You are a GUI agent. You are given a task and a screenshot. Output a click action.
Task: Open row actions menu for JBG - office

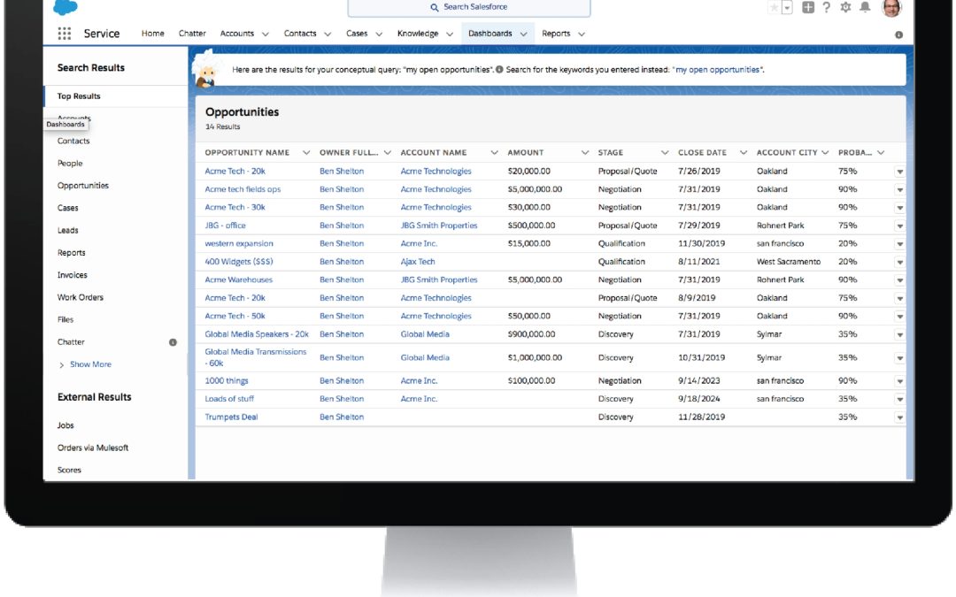click(900, 226)
